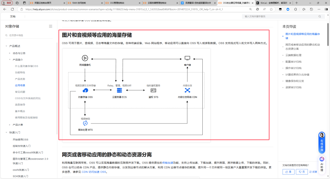Click the thumbs-down 否 not helpful button

[301, 172]
